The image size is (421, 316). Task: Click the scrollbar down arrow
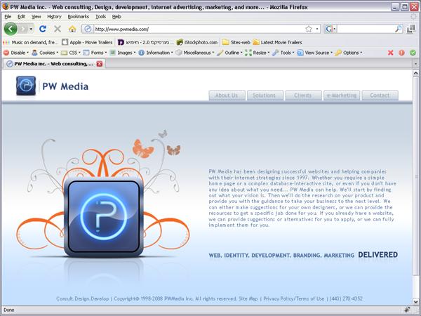pyautogui.click(x=415, y=301)
